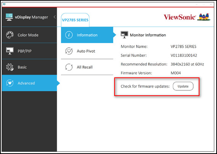
Task: Click the Information circled i icon
Action: [69, 35]
